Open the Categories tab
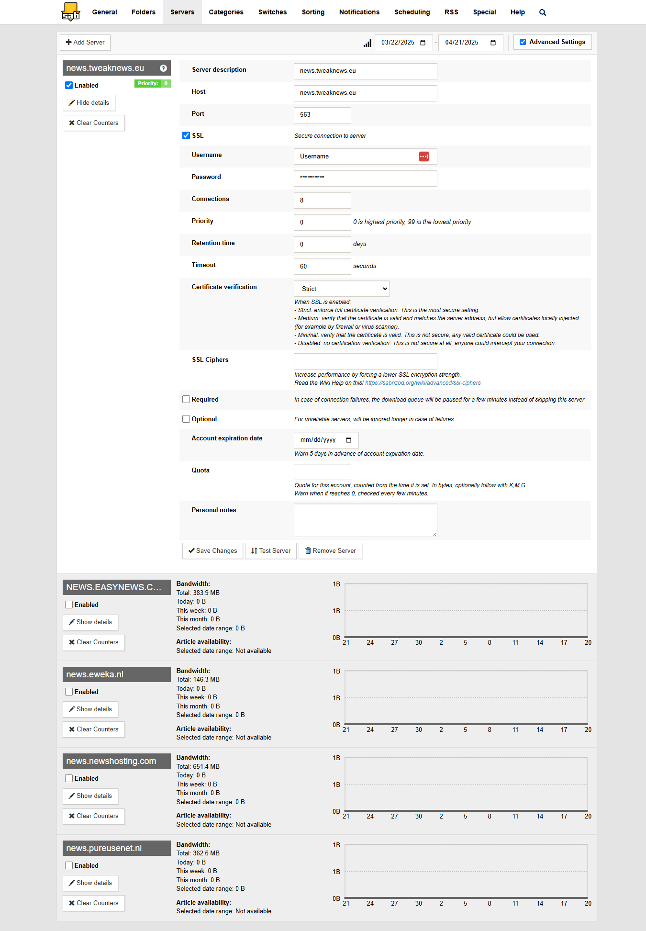 [x=226, y=12]
